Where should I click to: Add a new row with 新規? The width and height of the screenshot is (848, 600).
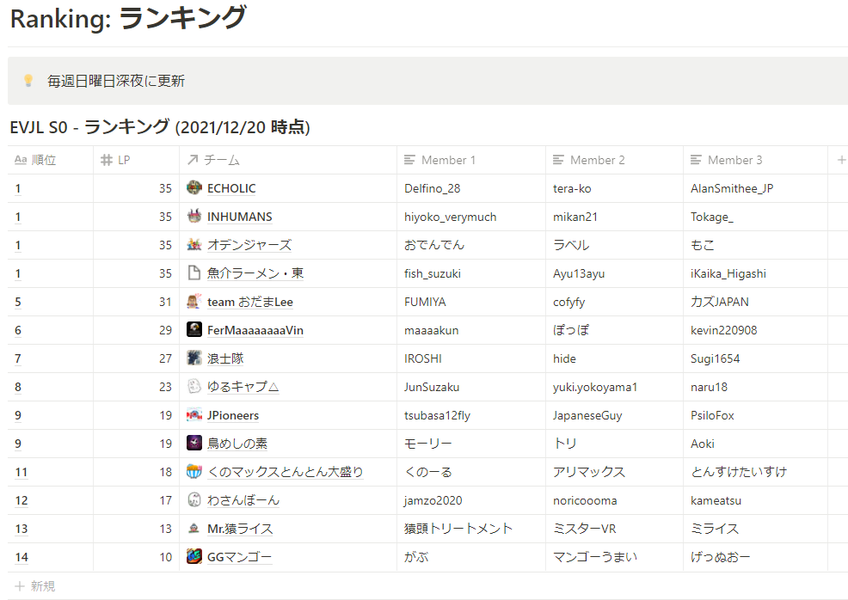click(x=35, y=586)
